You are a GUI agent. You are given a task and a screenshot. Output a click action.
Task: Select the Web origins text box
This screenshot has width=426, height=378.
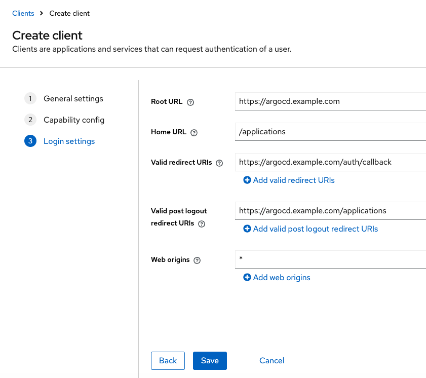pos(330,259)
